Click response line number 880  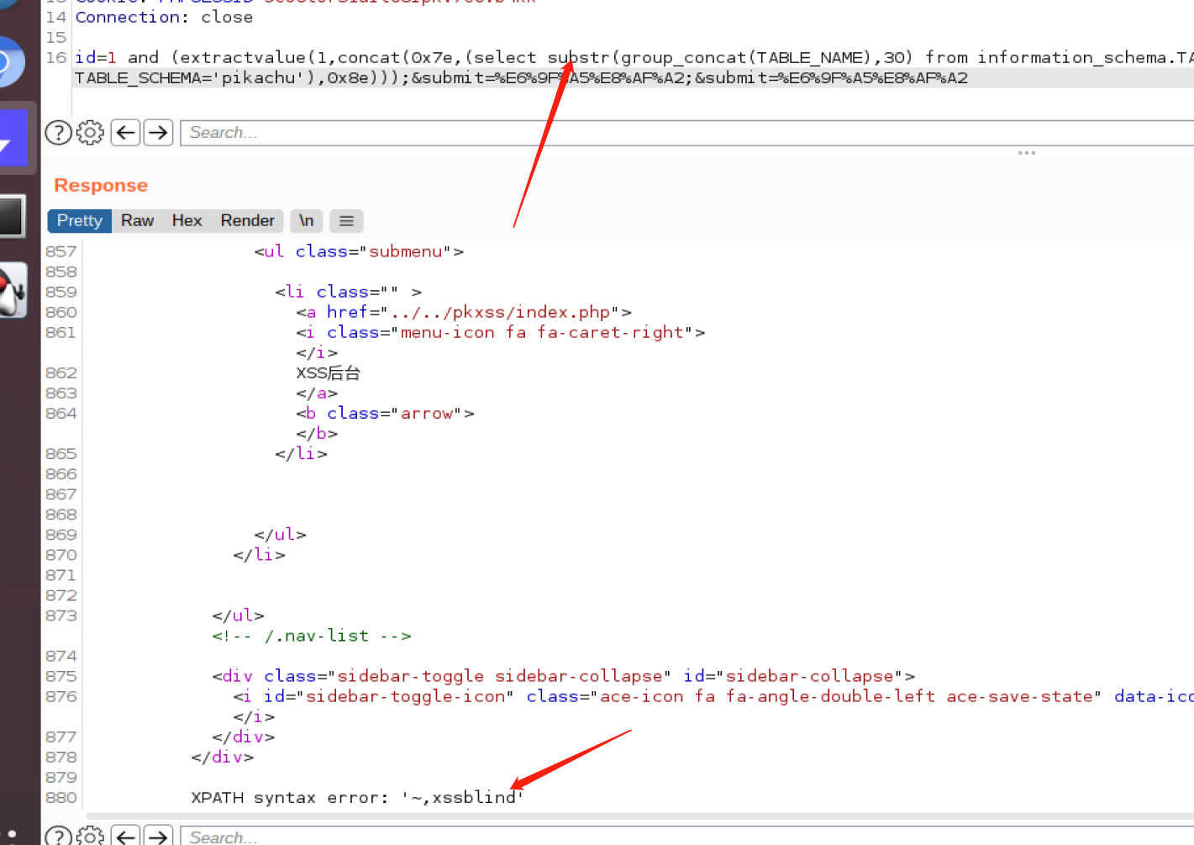[x=61, y=797]
